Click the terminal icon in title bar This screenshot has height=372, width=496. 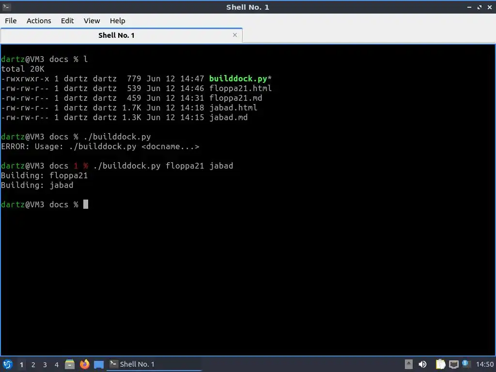(6, 7)
